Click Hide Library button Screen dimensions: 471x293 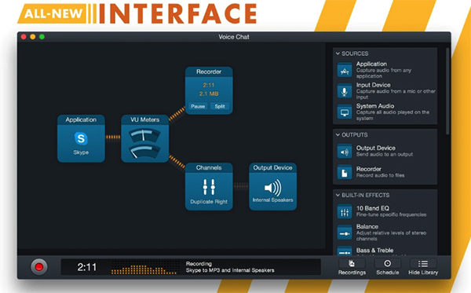point(423,267)
